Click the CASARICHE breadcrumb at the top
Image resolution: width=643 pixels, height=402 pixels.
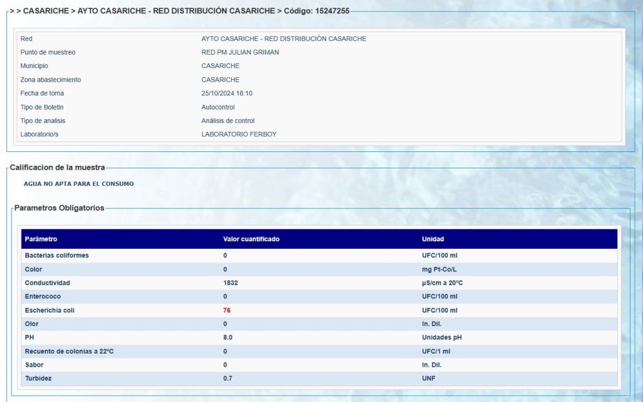coord(45,11)
